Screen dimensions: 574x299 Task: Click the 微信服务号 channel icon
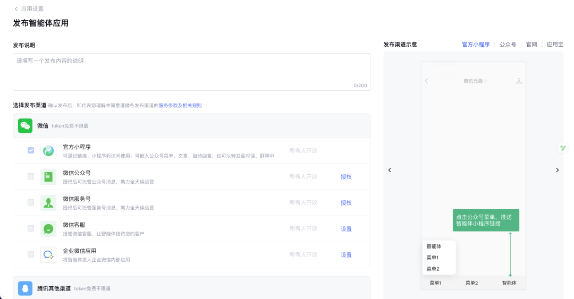[x=48, y=203]
